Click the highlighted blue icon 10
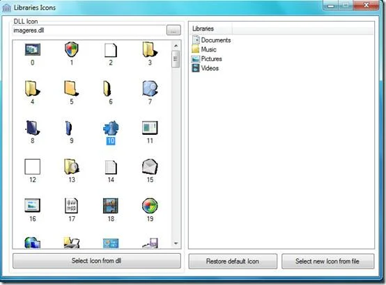 coord(111,128)
